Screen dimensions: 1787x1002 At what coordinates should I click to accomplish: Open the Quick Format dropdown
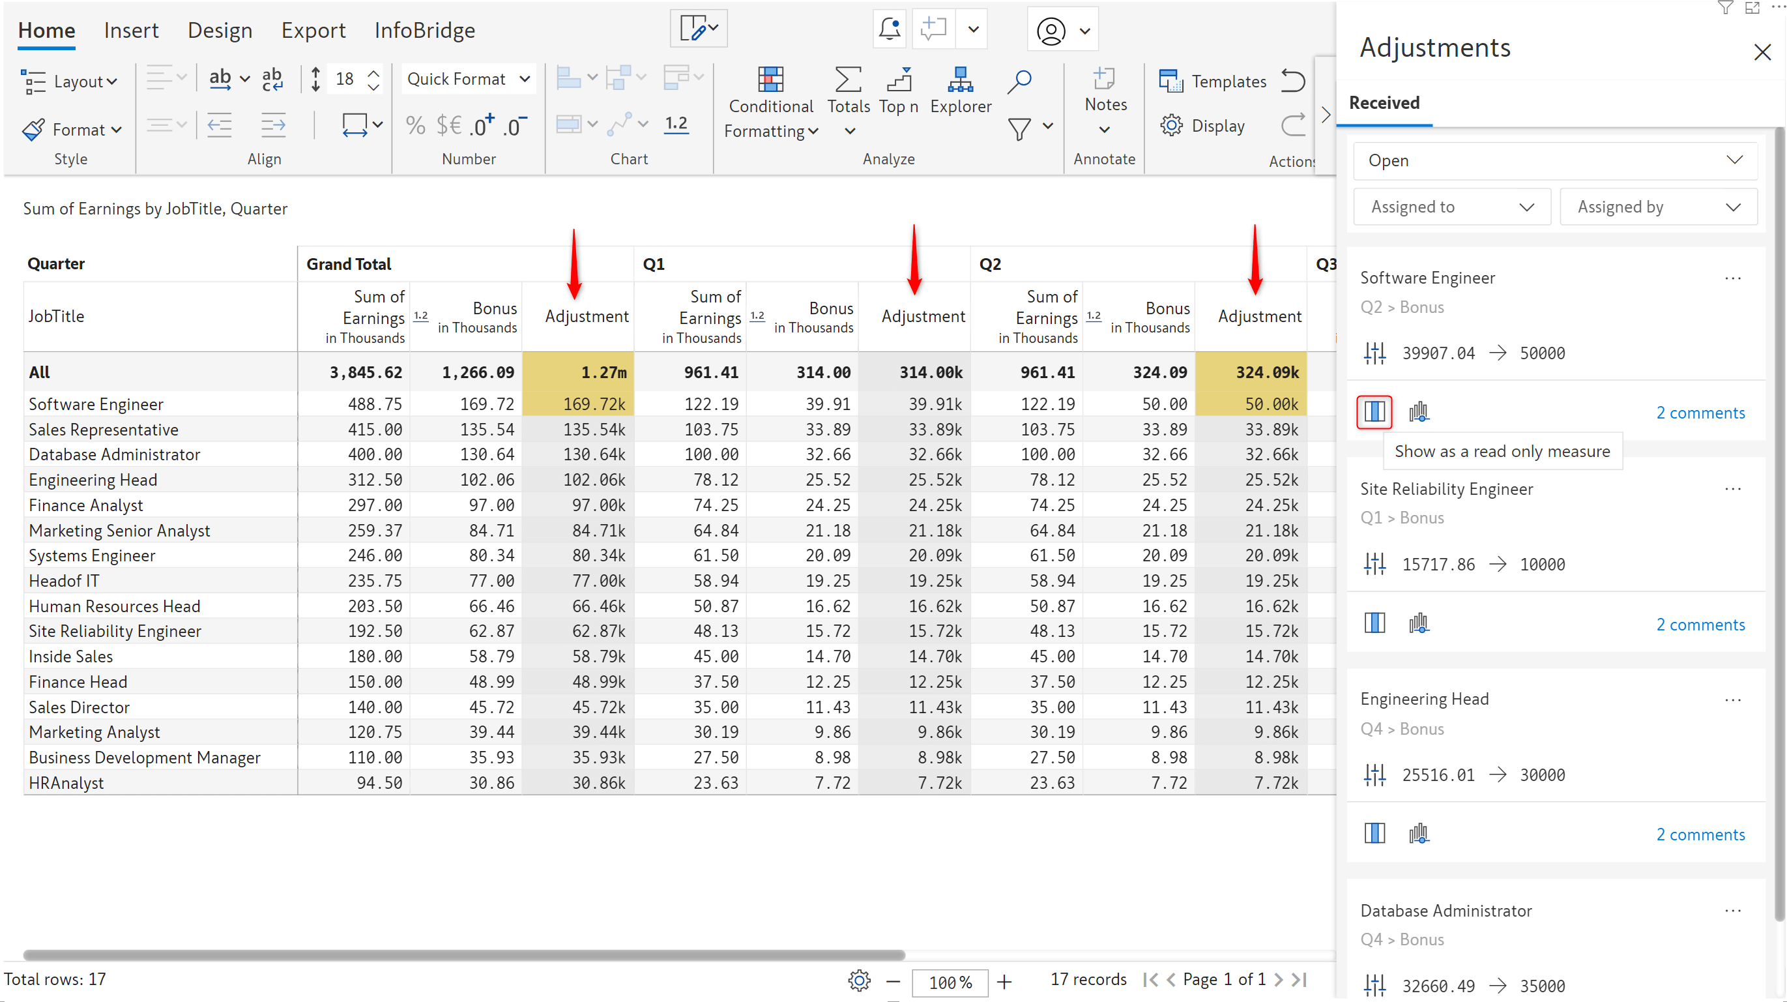click(468, 79)
